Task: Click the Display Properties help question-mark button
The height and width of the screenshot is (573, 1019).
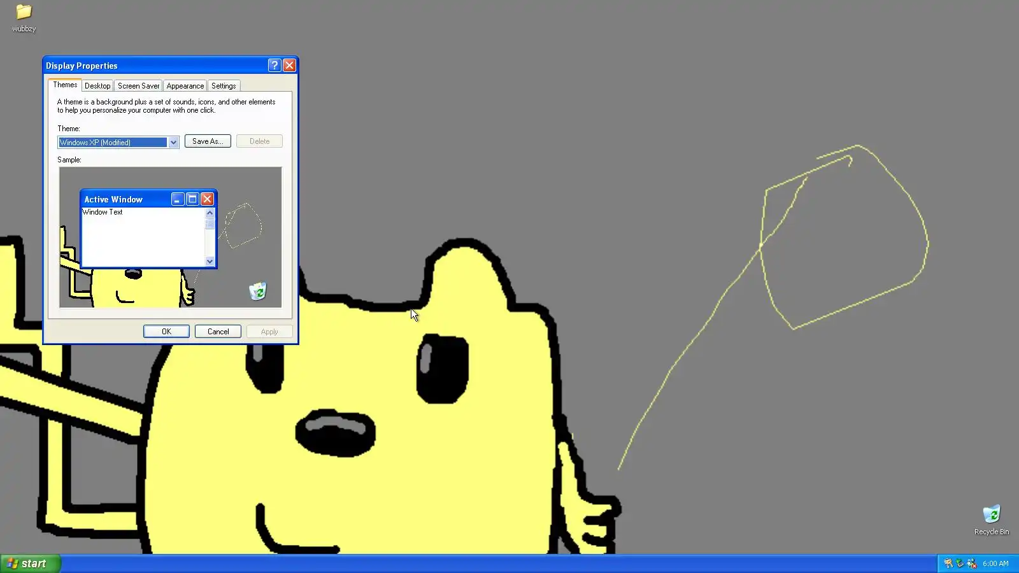Action: [274, 66]
